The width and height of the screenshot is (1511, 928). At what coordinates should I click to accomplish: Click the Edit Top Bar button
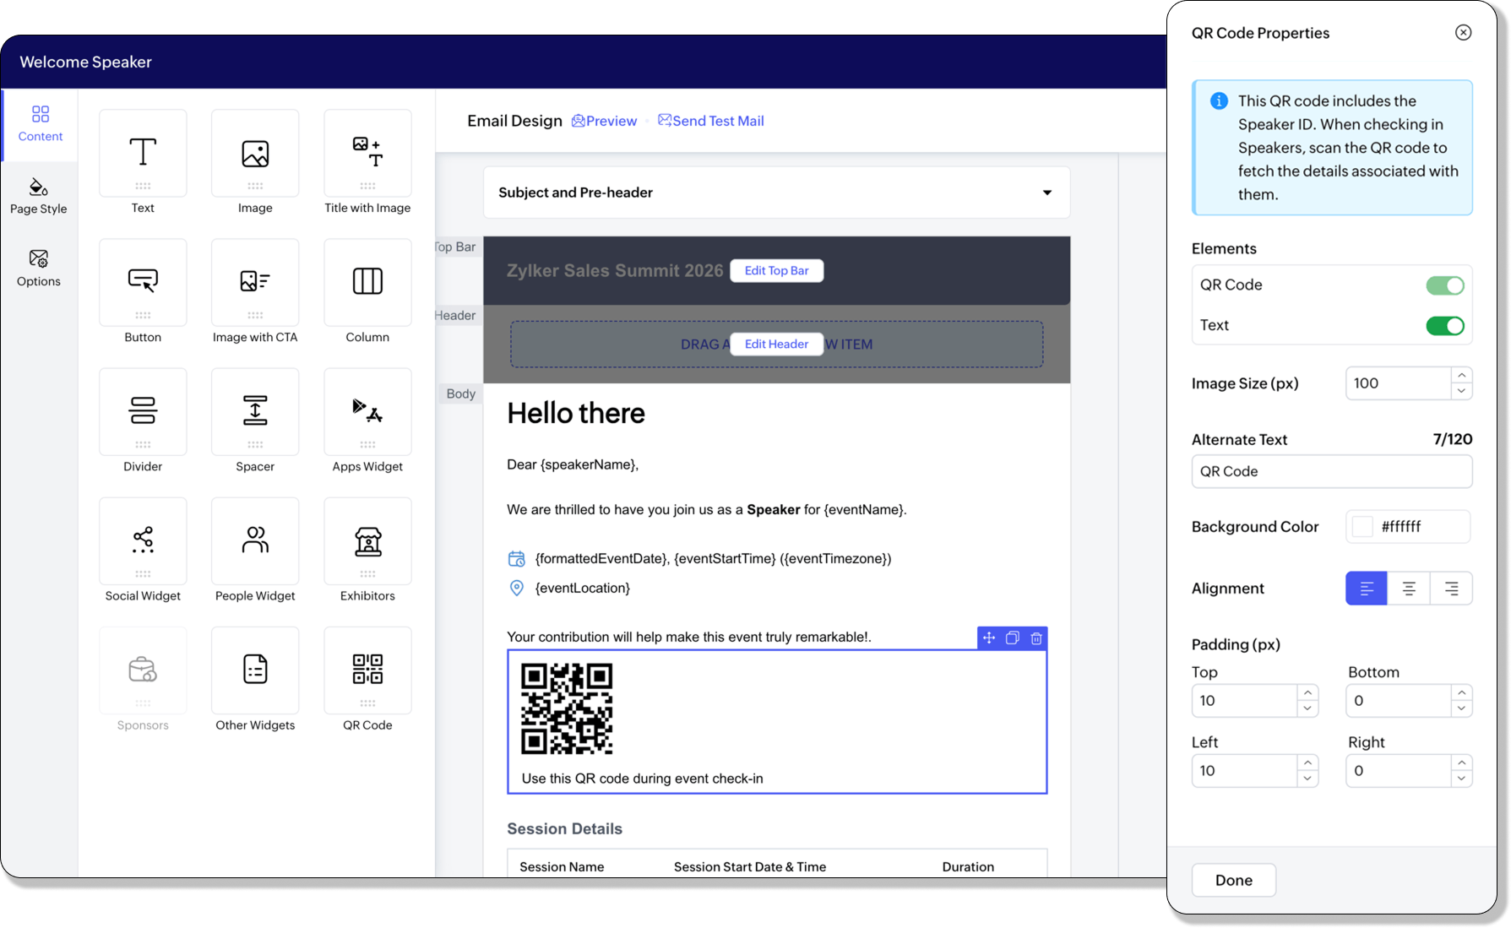(777, 271)
